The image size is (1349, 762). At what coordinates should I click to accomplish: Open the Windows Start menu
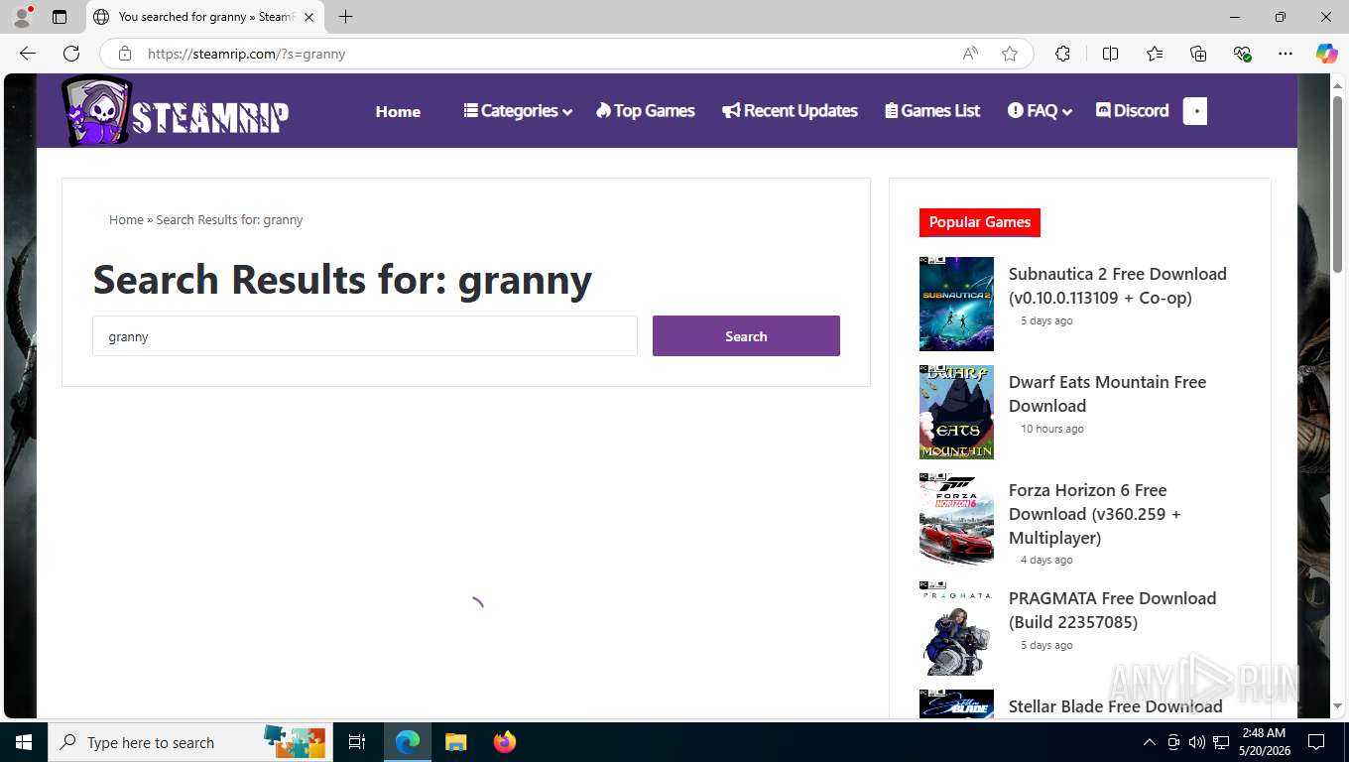click(x=23, y=742)
